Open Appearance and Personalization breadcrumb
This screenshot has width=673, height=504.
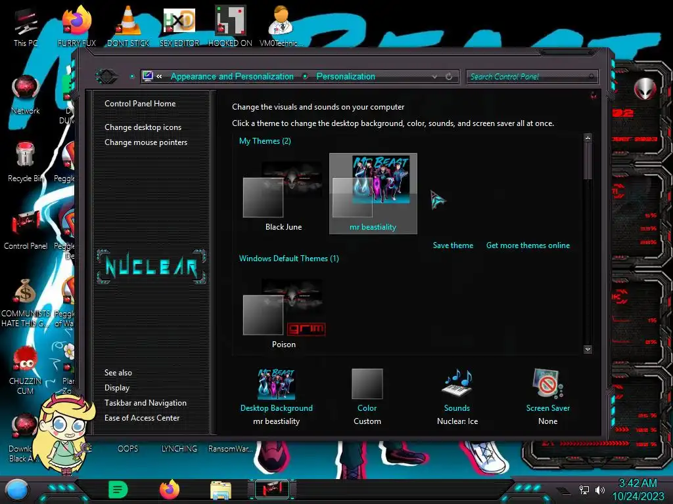pyautogui.click(x=232, y=76)
